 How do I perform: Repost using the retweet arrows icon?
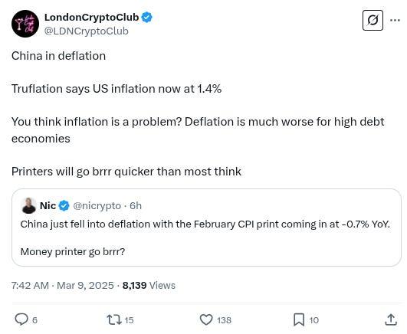[114, 319]
